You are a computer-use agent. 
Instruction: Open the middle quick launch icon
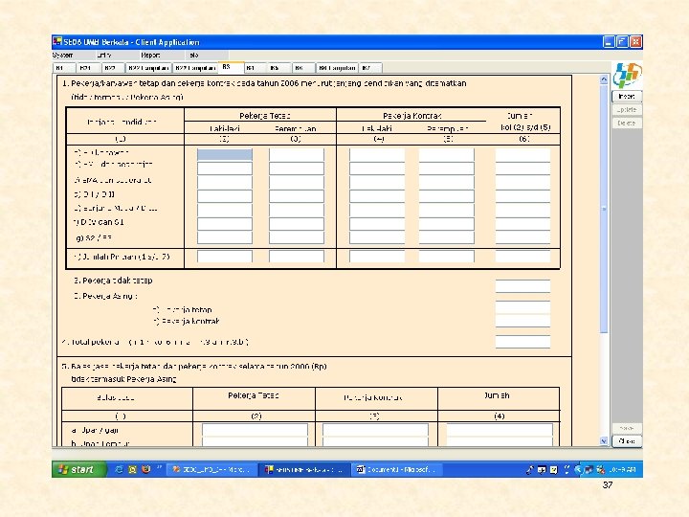pyautogui.click(x=132, y=469)
